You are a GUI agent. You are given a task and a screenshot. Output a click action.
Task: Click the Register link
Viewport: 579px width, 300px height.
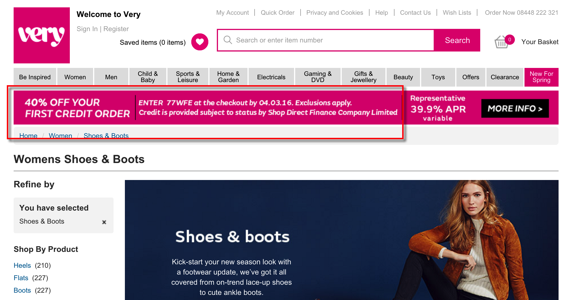116,29
